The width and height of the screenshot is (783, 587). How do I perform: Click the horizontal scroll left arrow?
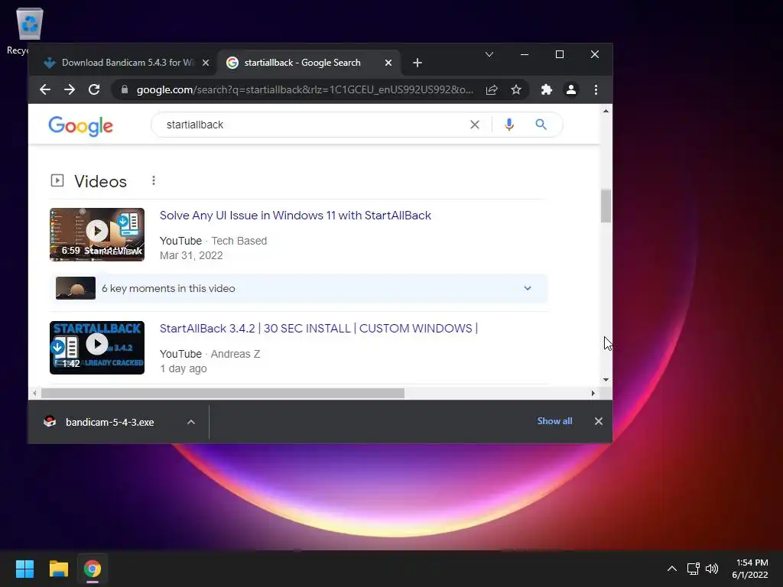click(x=34, y=394)
